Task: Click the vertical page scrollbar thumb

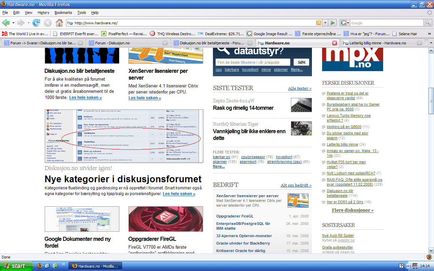Action: coord(431,101)
